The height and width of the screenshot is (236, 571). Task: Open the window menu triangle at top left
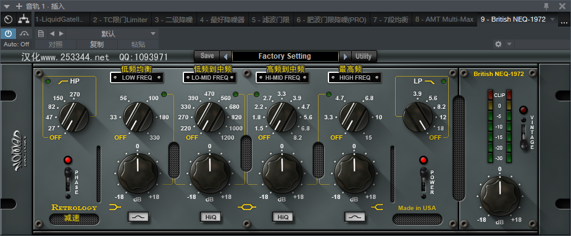(x=7, y=6)
